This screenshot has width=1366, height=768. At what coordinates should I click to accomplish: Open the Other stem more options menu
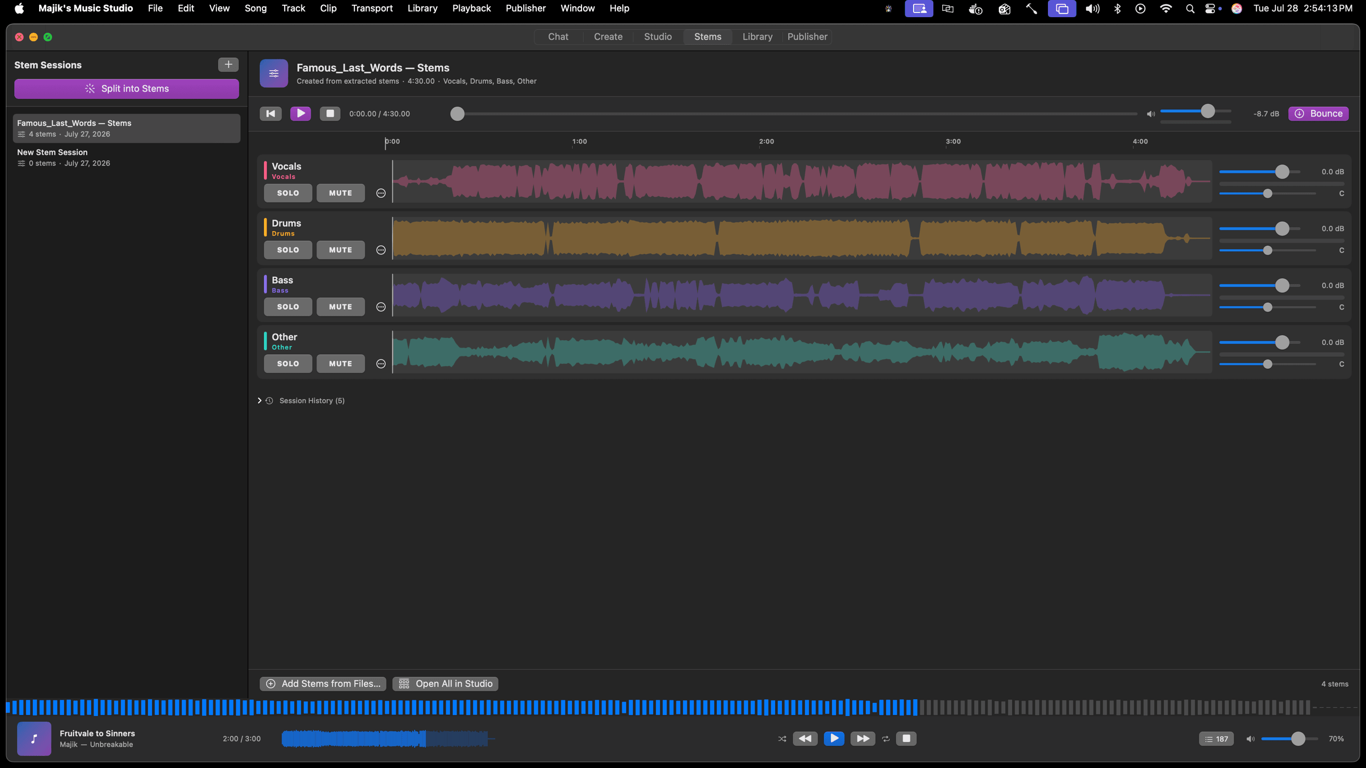381,364
